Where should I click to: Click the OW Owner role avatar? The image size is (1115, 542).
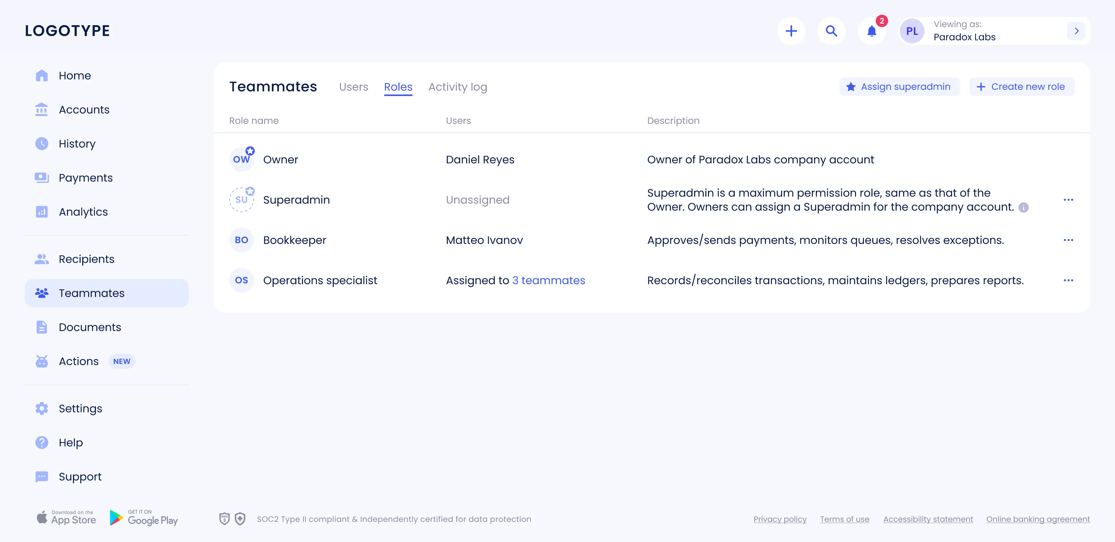tap(241, 159)
